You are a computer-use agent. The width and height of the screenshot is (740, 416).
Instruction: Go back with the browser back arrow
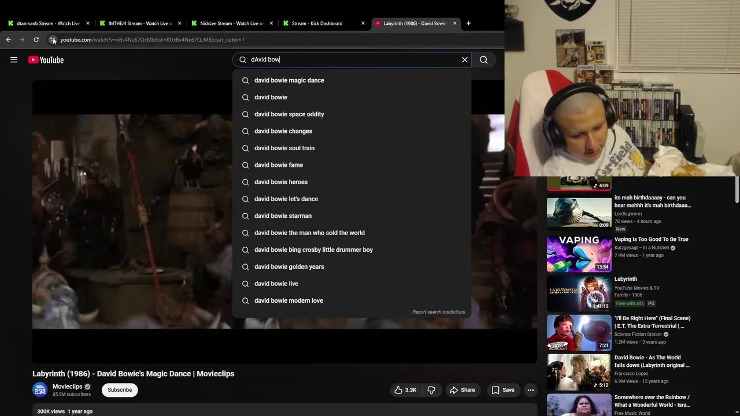(x=8, y=40)
